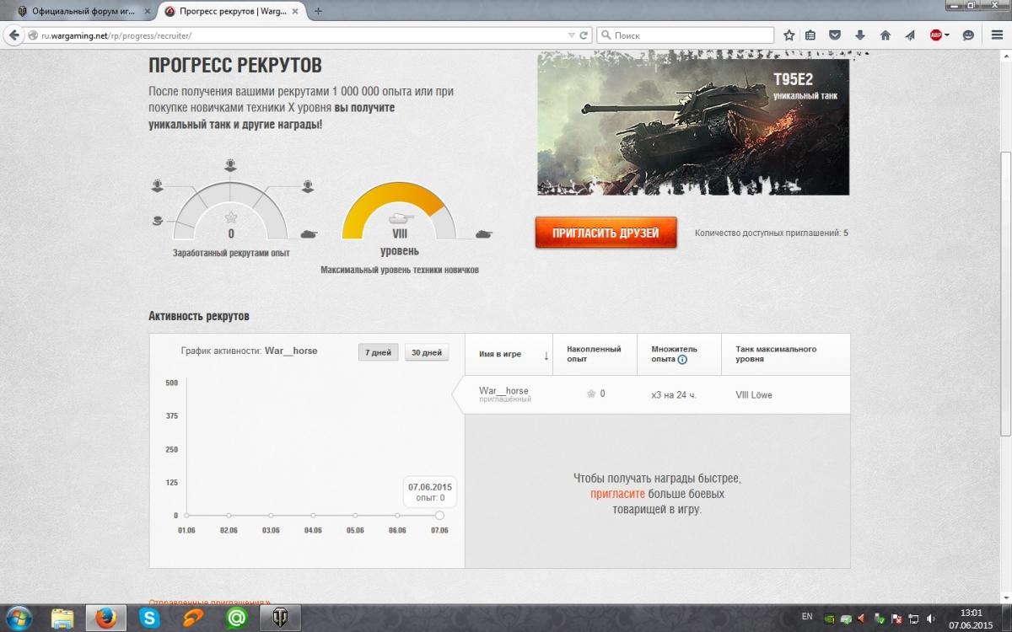Viewport: 1012px width, 632px height.
Task: Bookmark this page with the star icon
Action: pos(789,35)
